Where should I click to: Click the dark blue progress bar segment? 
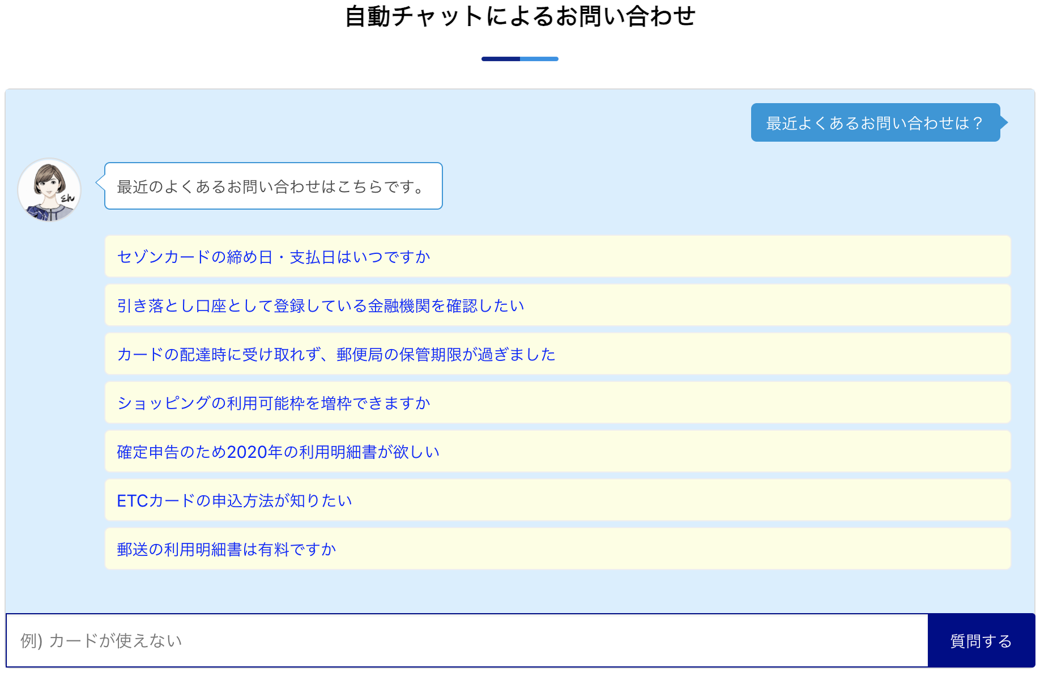pos(501,58)
